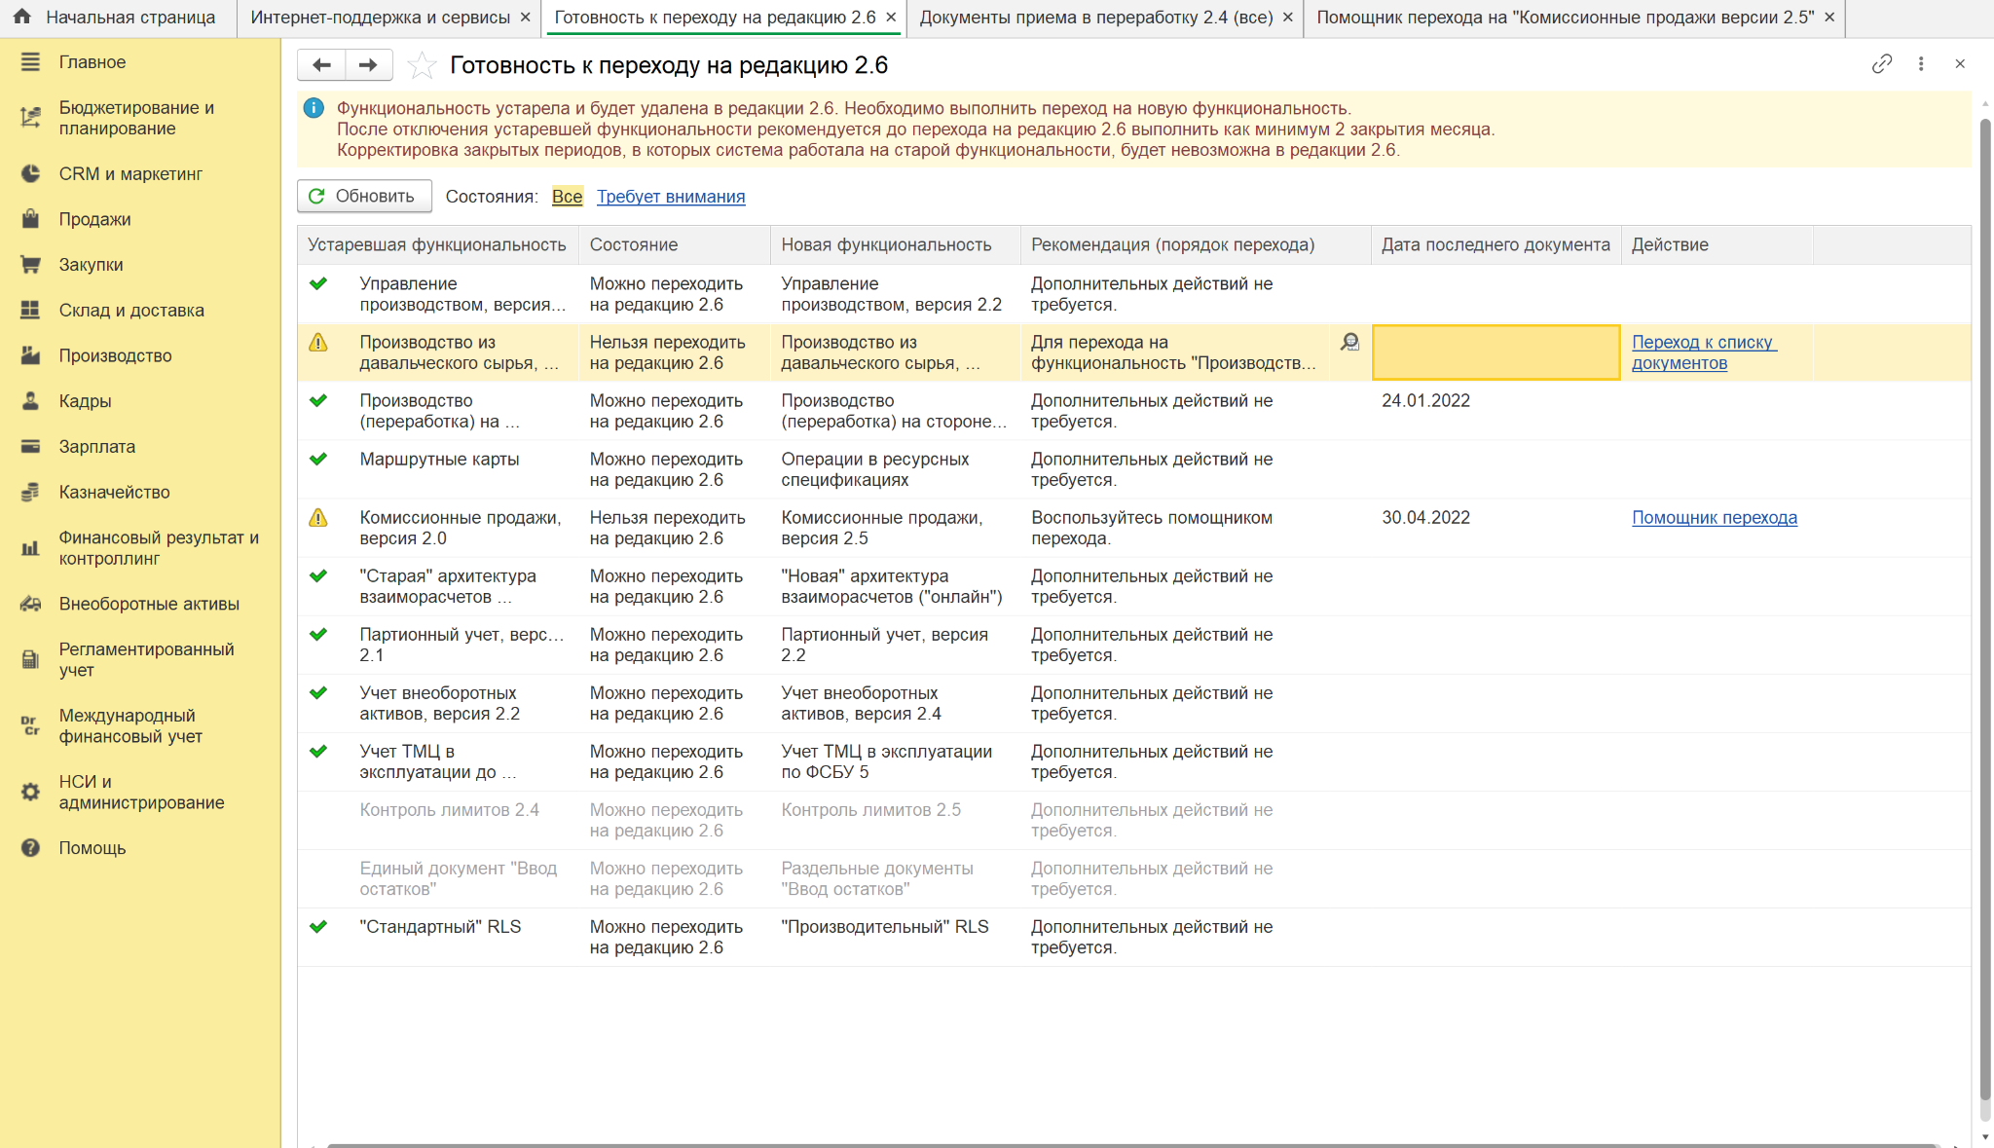Switch to Интернет-поддержка и сервисы tab
Screen dimensions: 1994x1148
pyautogui.click(x=380, y=18)
